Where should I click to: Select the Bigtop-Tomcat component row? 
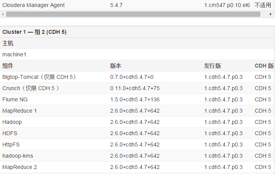[137, 77]
